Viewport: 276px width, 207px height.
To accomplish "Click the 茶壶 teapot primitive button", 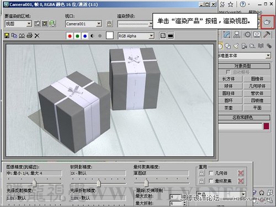I will [x=230, y=108].
